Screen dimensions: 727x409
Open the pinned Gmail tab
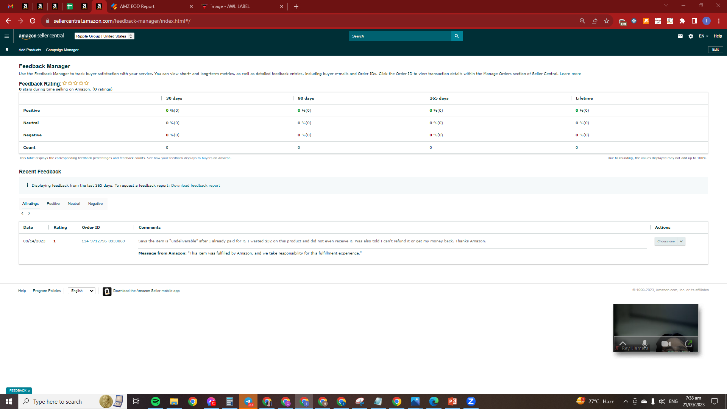coord(11,6)
